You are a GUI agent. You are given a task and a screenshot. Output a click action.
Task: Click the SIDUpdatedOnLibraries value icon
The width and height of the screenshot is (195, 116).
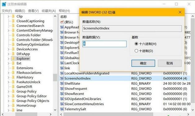pos(62,99)
